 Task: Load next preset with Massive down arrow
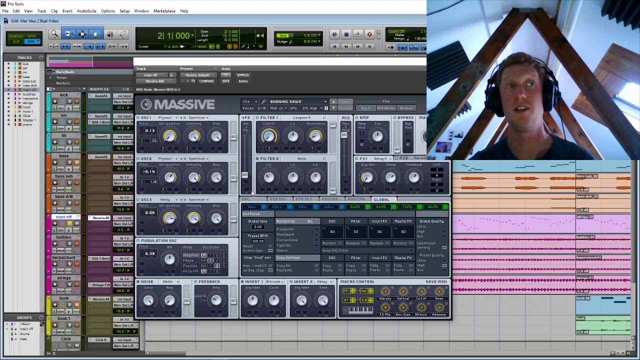point(333,108)
